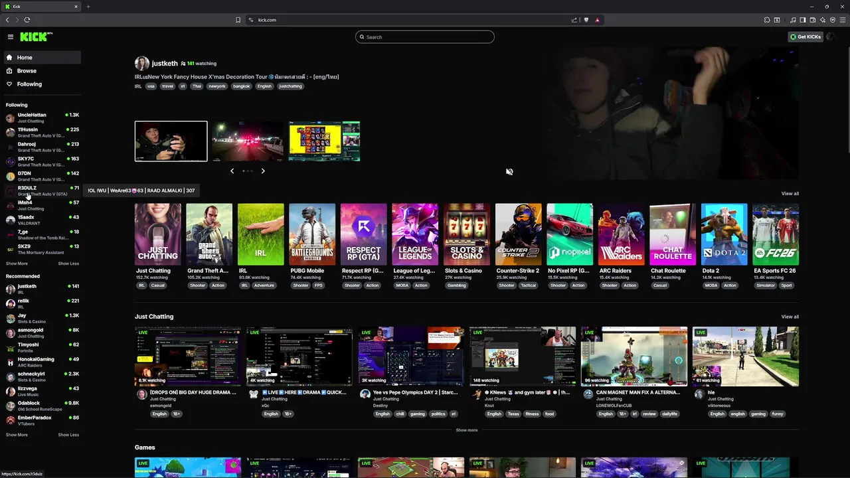The image size is (850, 478).
Task: Open the IRL category card
Action: (x=260, y=234)
